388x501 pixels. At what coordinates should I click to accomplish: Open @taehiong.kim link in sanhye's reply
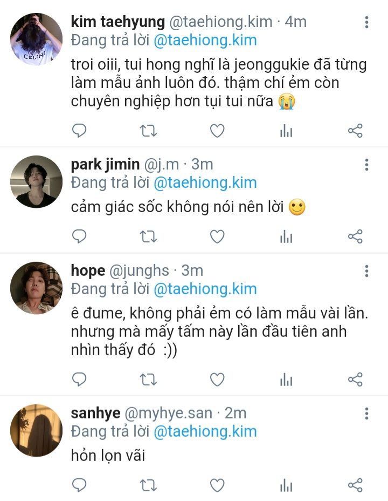coord(205,431)
